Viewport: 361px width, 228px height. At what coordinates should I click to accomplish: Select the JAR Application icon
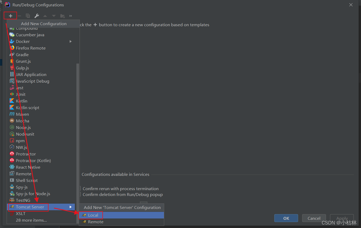point(12,74)
